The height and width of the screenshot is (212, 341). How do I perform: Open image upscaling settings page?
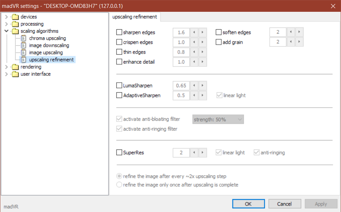[46, 53]
